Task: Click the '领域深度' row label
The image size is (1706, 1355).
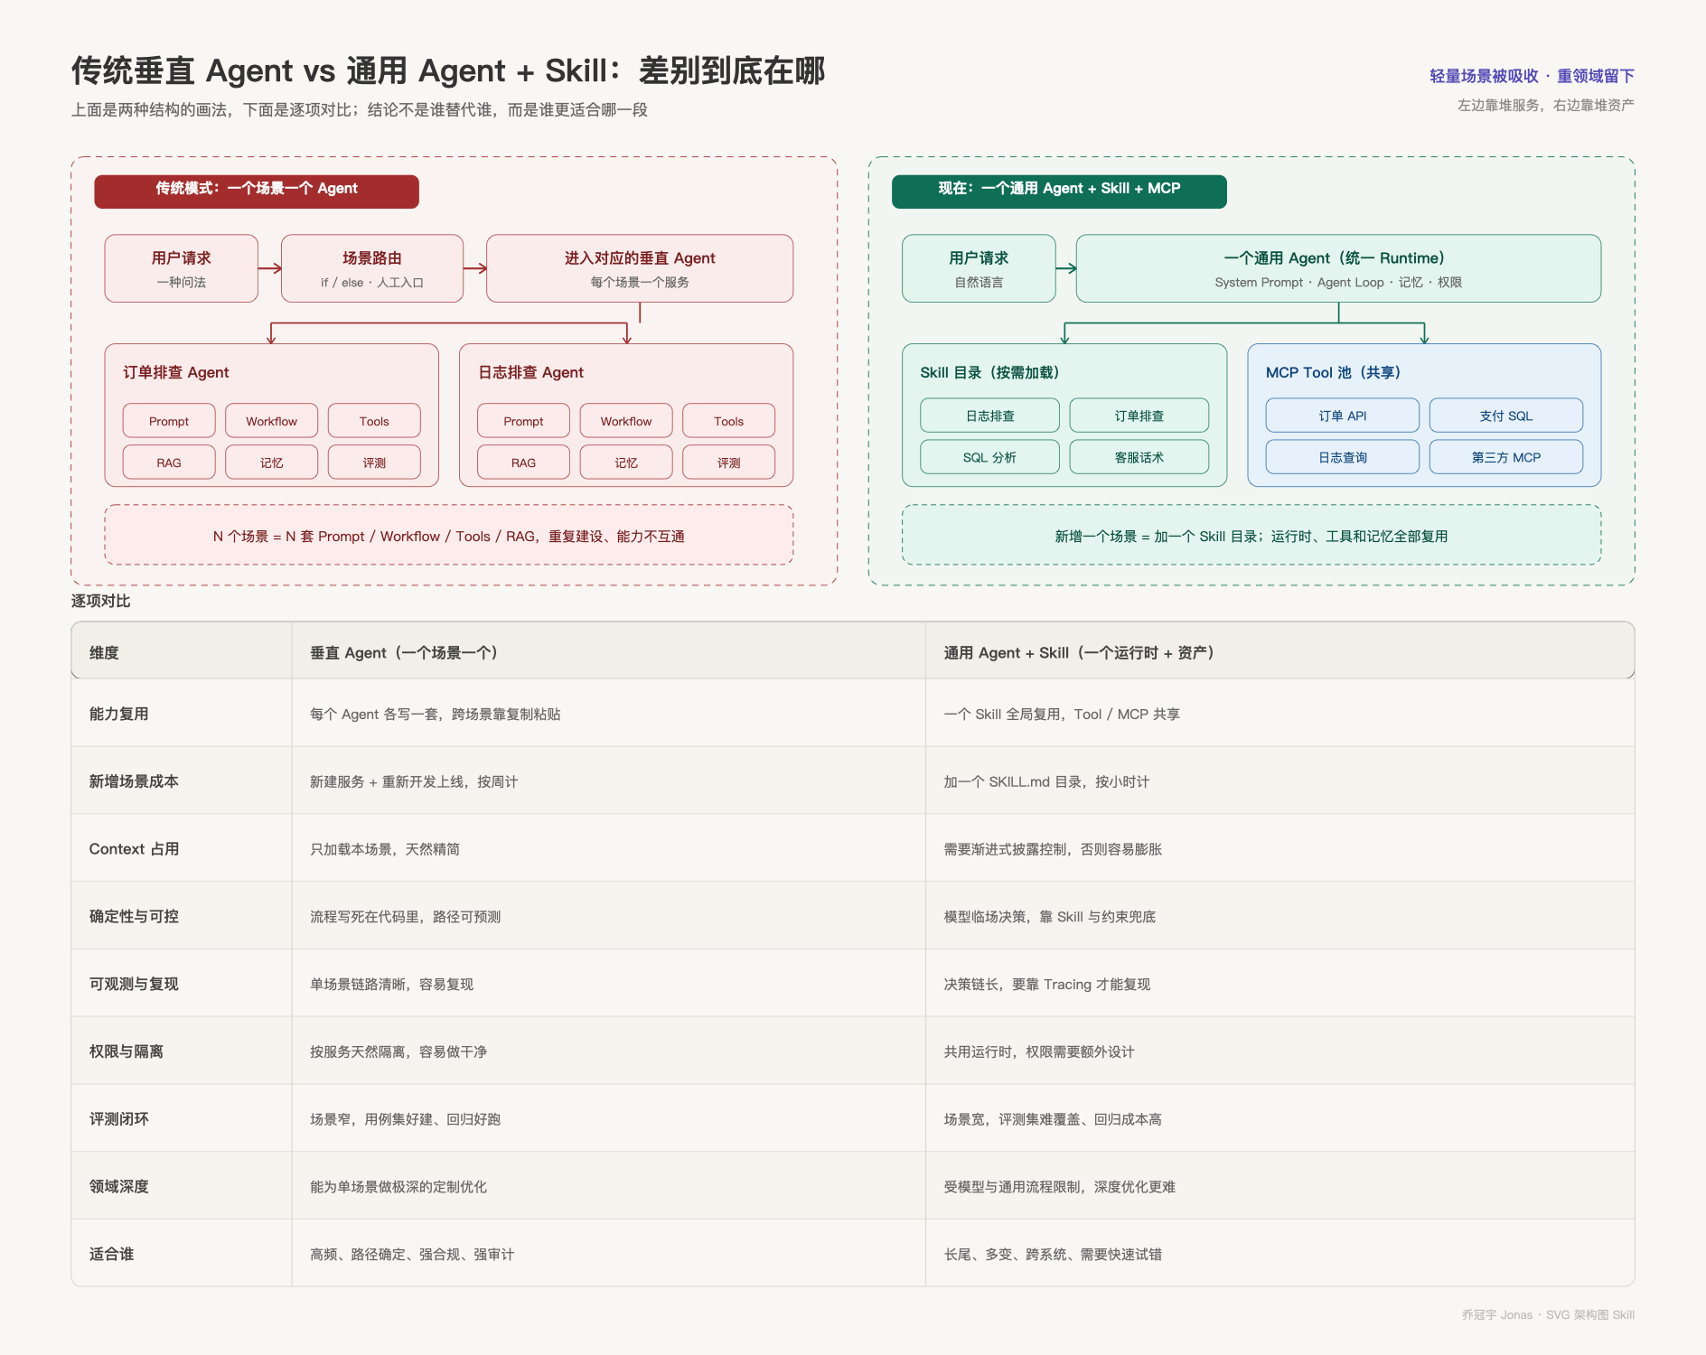Action: pyautogui.click(x=119, y=1186)
